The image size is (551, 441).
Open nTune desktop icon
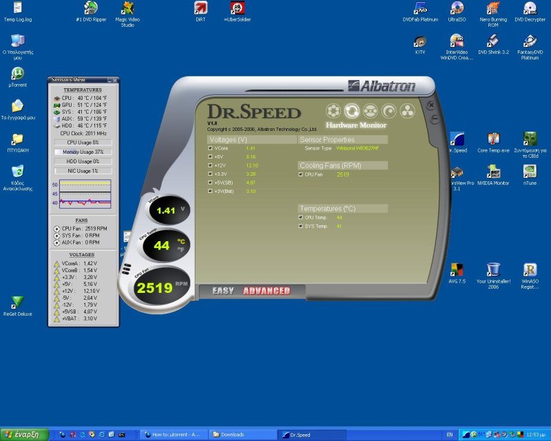click(530, 175)
